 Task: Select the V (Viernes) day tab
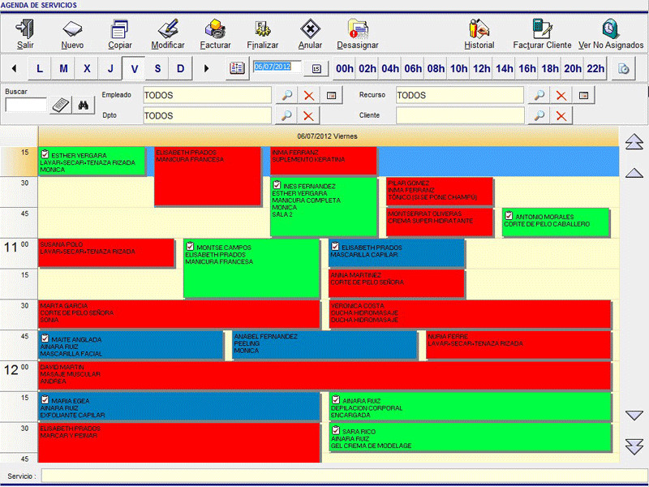coord(134,69)
